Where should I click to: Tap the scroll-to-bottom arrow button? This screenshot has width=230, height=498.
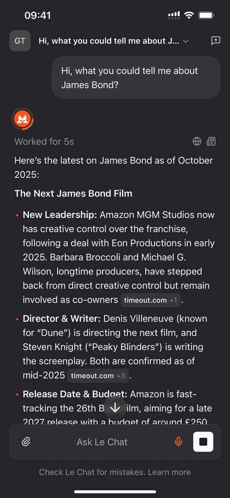(115, 408)
